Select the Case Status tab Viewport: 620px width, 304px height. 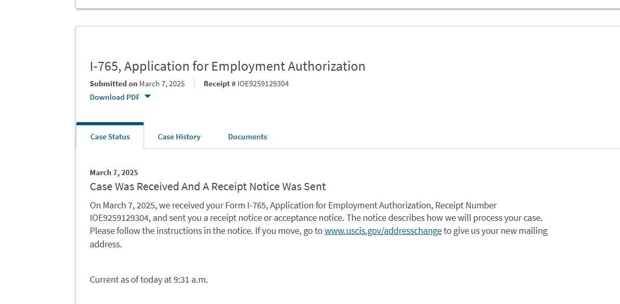pos(110,137)
